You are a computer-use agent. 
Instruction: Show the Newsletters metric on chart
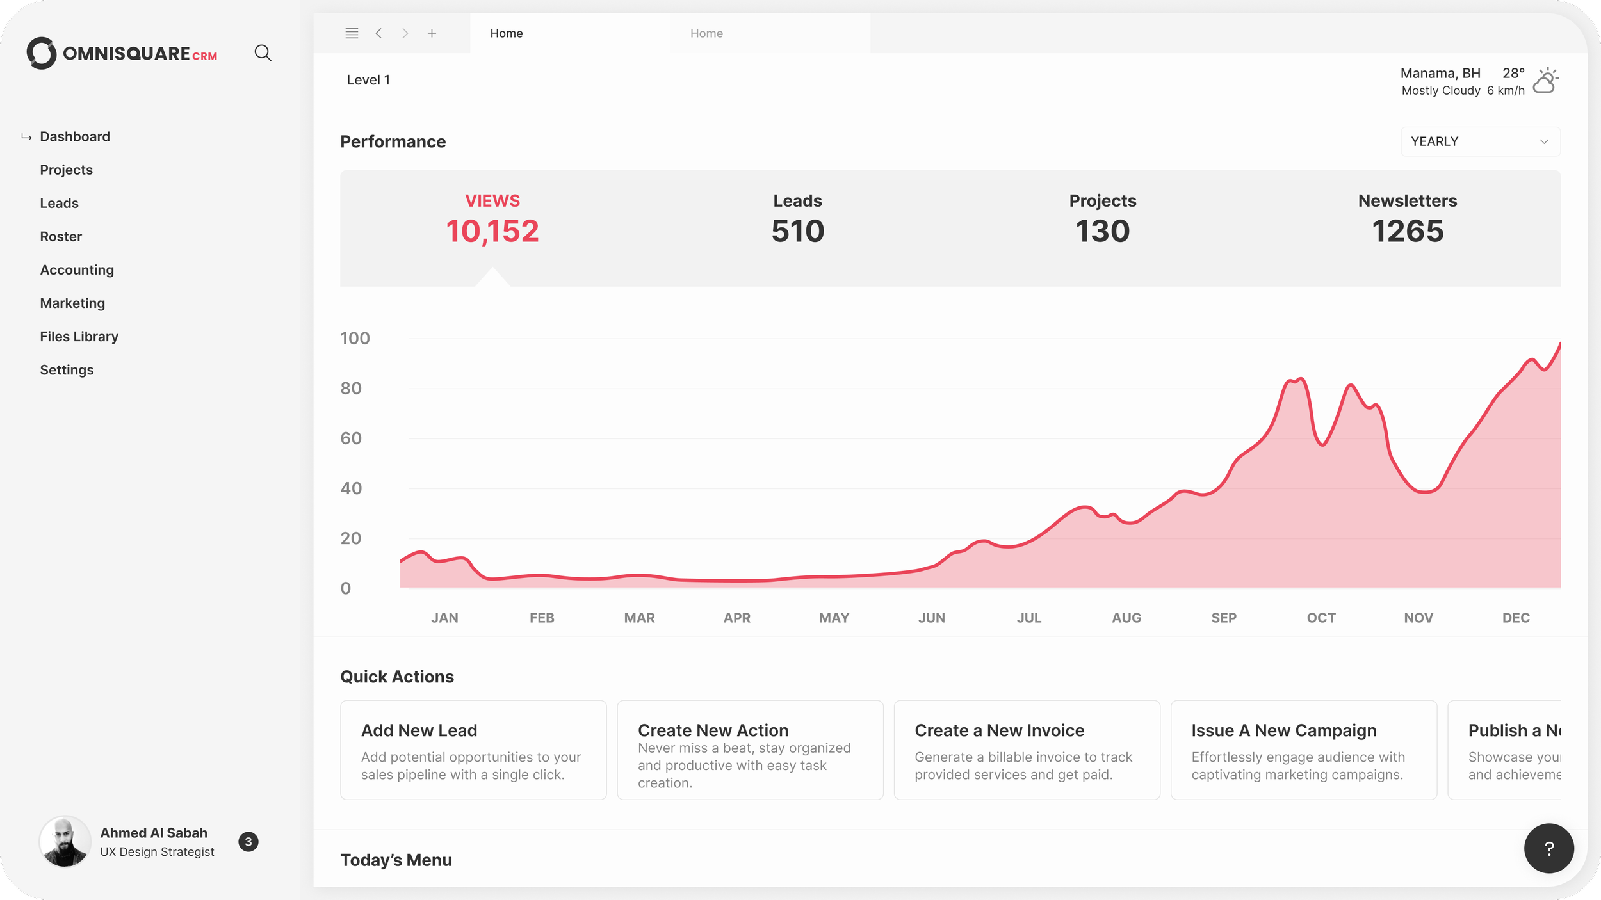(1407, 220)
